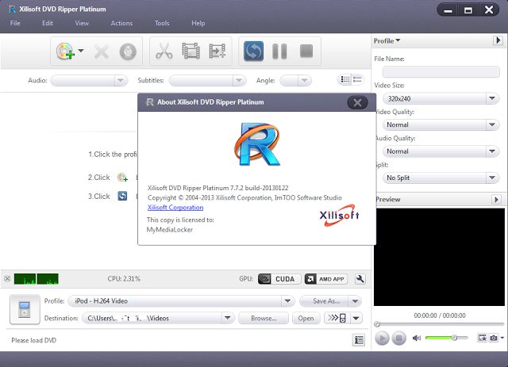Open the No Split dropdown

tap(441, 178)
